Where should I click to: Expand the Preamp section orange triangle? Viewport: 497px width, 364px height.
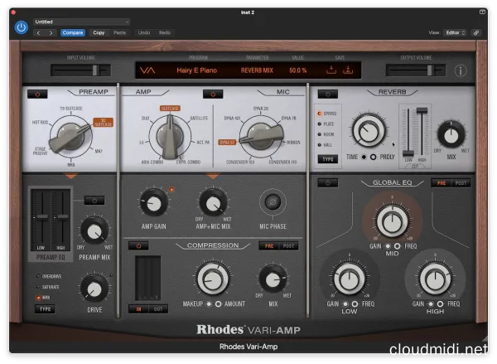click(70, 176)
